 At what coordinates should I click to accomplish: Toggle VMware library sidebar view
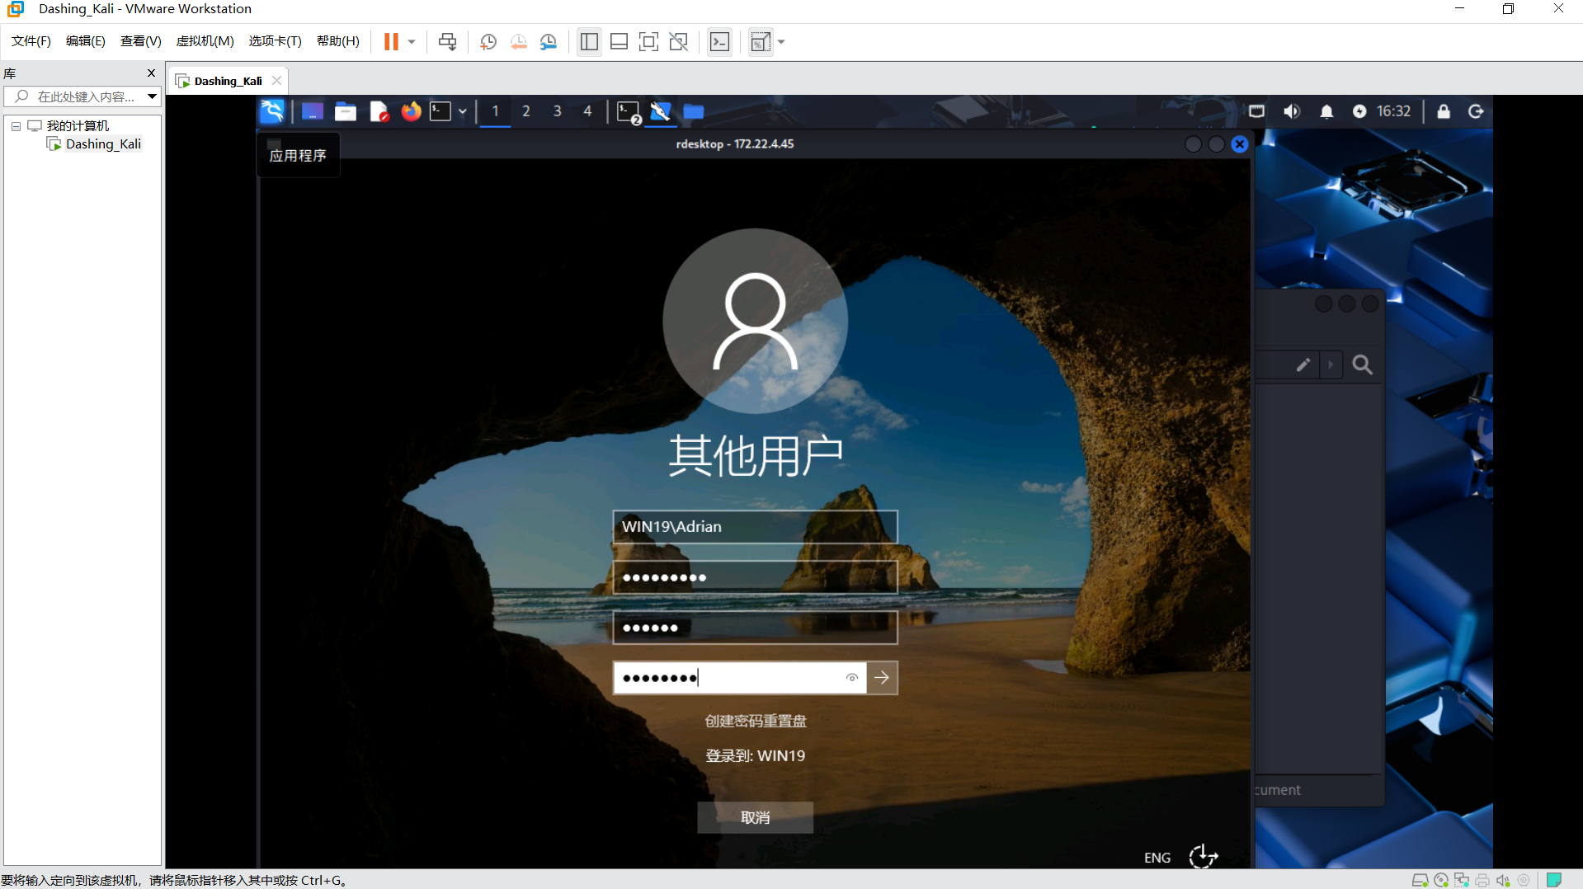[589, 42]
